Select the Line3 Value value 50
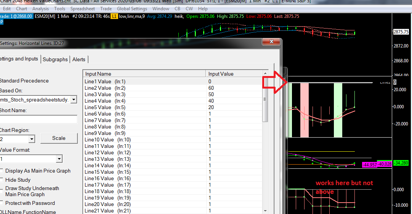The width and height of the screenshot is (412, 214). click(x=211, y=94)
